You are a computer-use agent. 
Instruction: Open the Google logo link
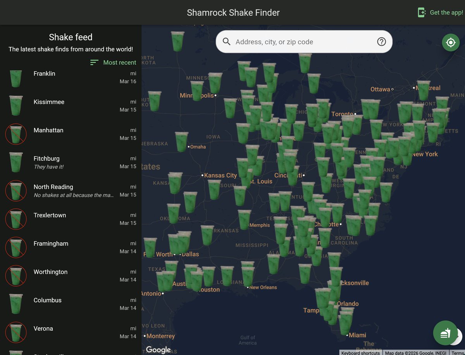tap(158, 350)
